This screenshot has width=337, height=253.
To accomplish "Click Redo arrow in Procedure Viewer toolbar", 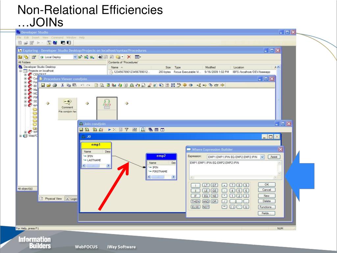I will coord(88,85).
